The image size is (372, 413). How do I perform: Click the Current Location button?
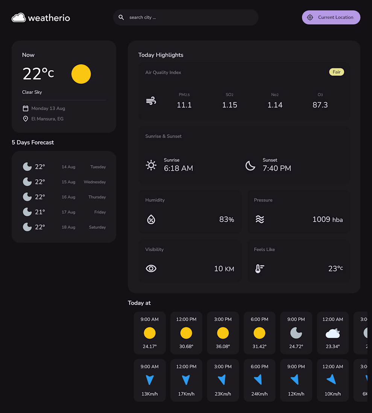tap(331, 17)
